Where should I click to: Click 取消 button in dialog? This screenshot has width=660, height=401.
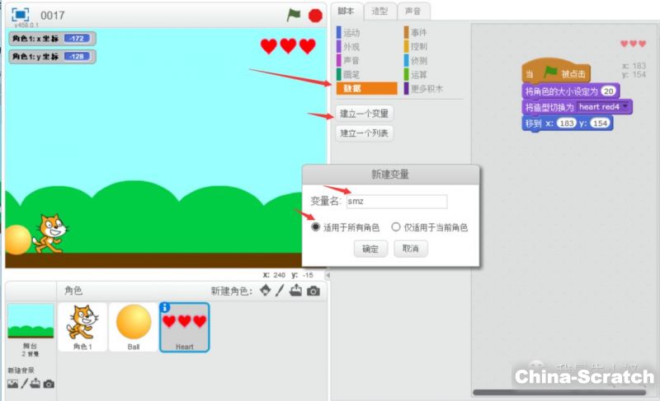(x=410, y=249)
